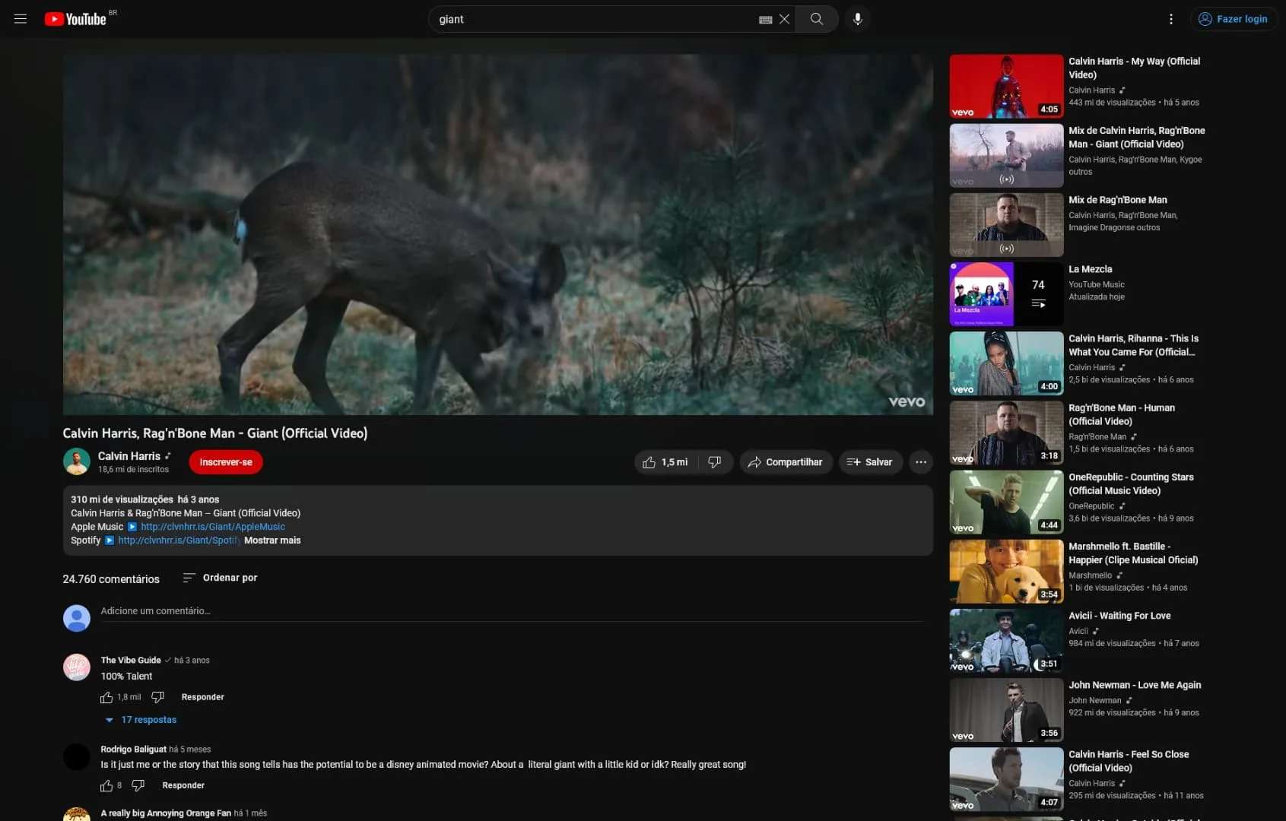Open the hamburger guide menu
The image size is (1286, 821).
[x=21, y=19]
